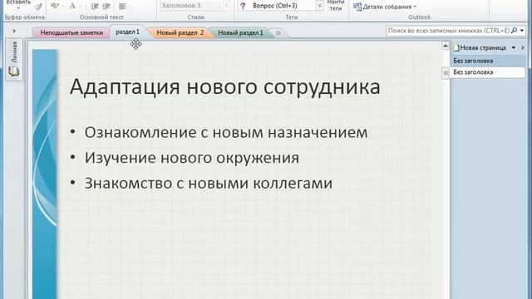
Task: Click the Заголовок 3 style box
Action: tap(191, 6)
